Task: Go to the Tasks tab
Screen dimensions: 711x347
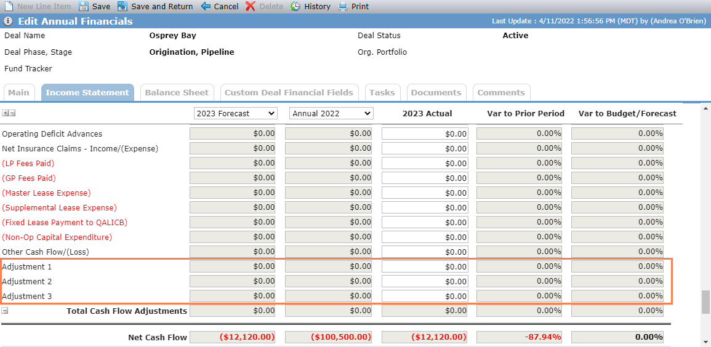Action: coord(382,92)
